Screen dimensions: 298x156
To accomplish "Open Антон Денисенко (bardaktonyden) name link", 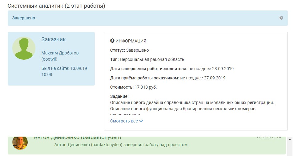I will pos(77,138).
